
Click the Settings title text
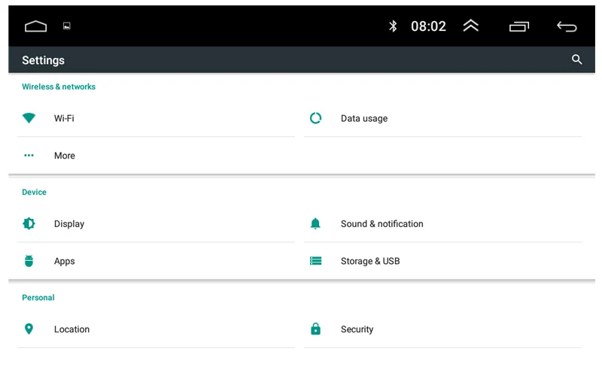click(x=43, y=60)
